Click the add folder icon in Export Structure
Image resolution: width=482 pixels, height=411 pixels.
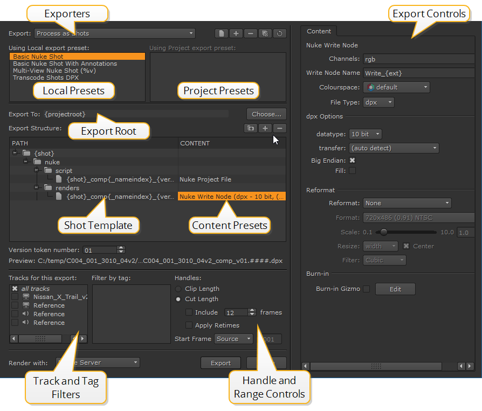click(x=251, y=128)
